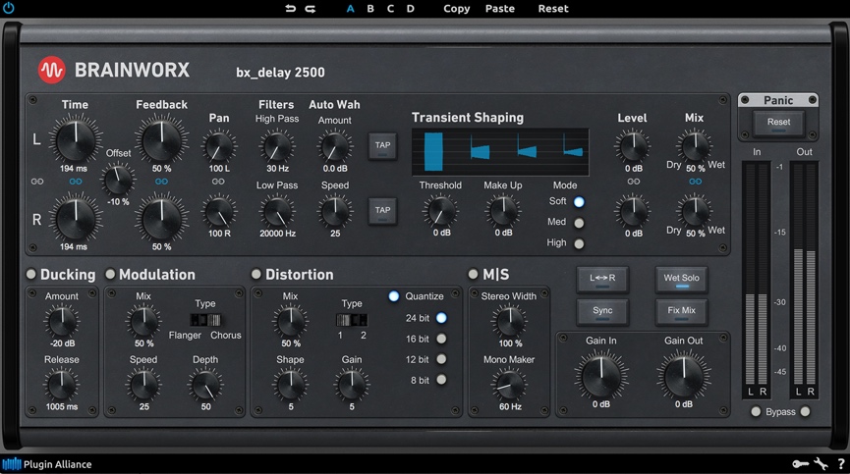
Task: Enable the Modulation section
Action: coord(110,274)
